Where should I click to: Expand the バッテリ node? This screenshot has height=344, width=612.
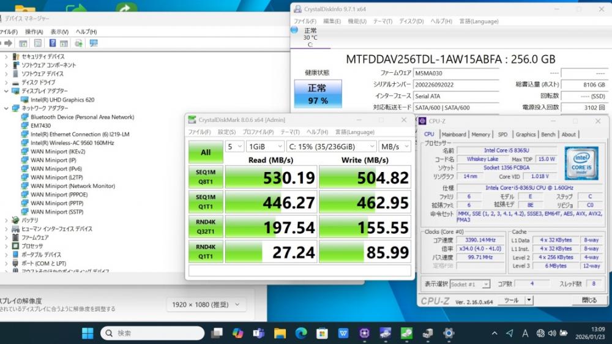pos(6,220)
